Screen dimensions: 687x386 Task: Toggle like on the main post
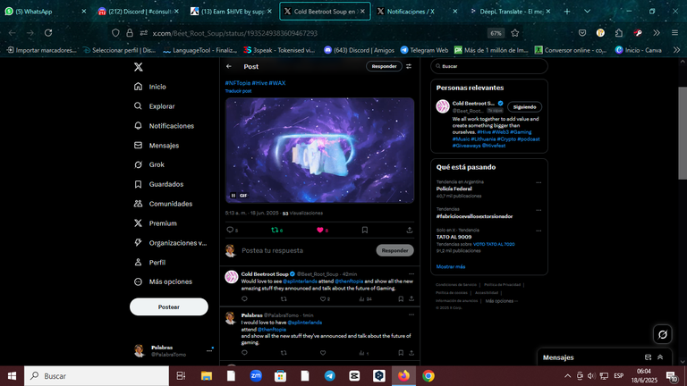[320, 230]
